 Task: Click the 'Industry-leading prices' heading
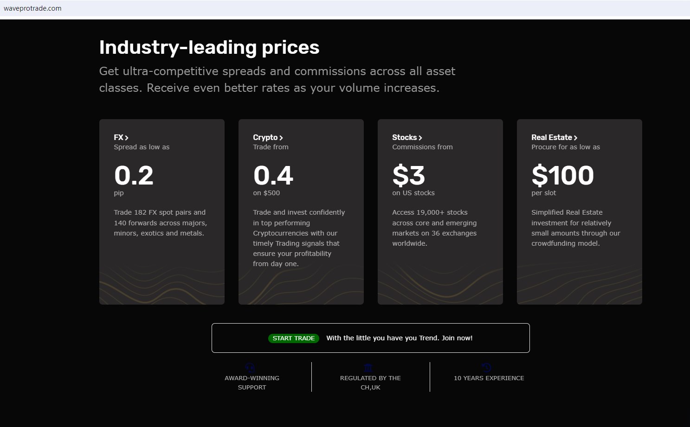click(209, 47)
